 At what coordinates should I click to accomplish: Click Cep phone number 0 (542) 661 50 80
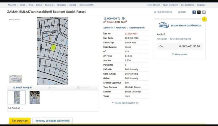(190, 46)
